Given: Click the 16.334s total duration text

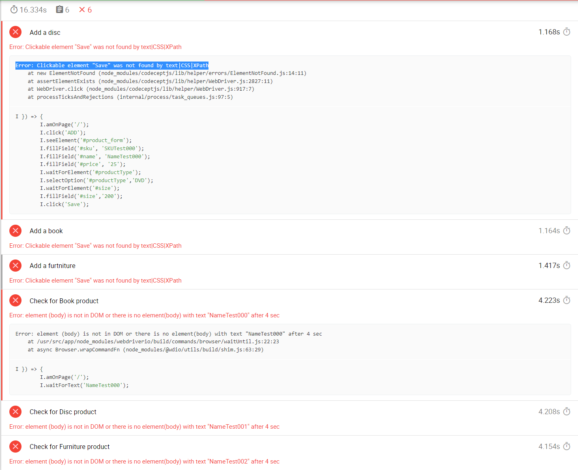Looking at the screenshot, I should [x=33, y=10].
